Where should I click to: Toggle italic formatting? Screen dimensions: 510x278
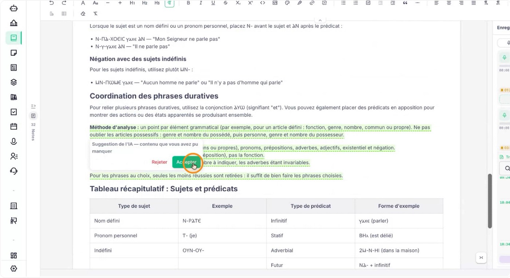201,3
